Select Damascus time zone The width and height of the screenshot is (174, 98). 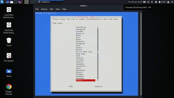click(x=80, y=33)
